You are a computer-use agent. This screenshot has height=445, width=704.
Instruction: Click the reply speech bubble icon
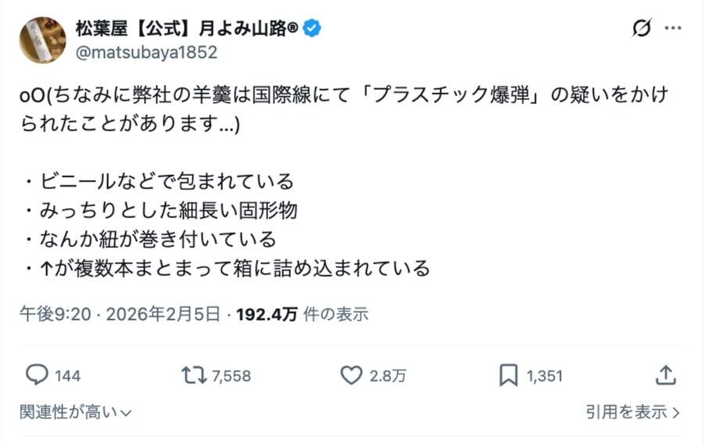tap(37, 375)
